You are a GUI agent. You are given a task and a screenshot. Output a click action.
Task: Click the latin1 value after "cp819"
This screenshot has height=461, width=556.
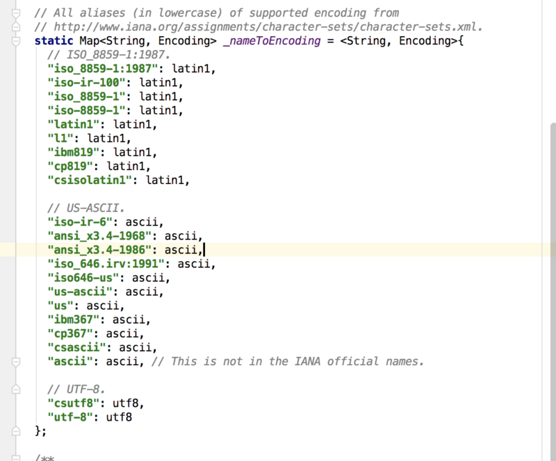point(126,166)
